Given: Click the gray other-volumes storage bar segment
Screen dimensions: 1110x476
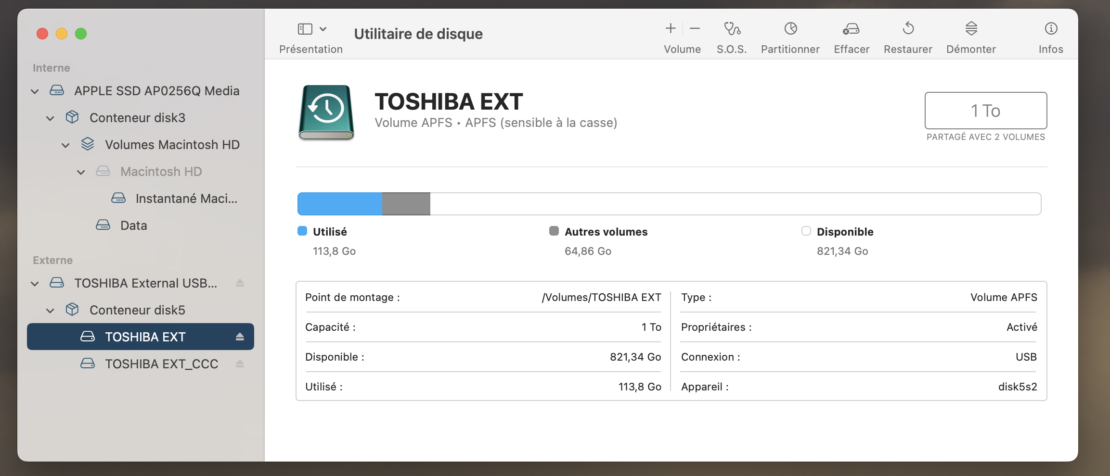Looking at the screenshot, I should click(x=406, y=204).
